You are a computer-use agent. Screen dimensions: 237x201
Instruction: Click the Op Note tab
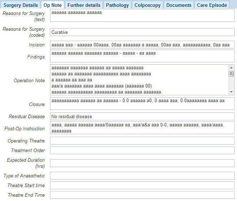pos(52,5)
